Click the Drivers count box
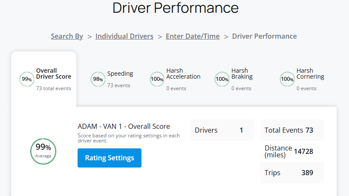 click(222, 130)
